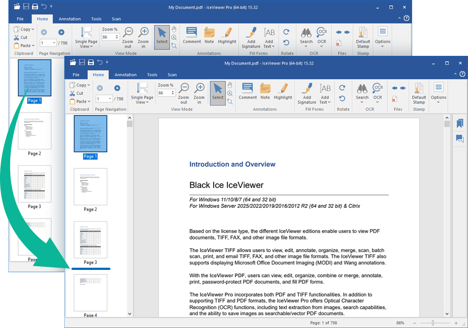Viewport: 468px width, 328px height.
Task: Click Comment tool in front window
Action: coord(248,91)
